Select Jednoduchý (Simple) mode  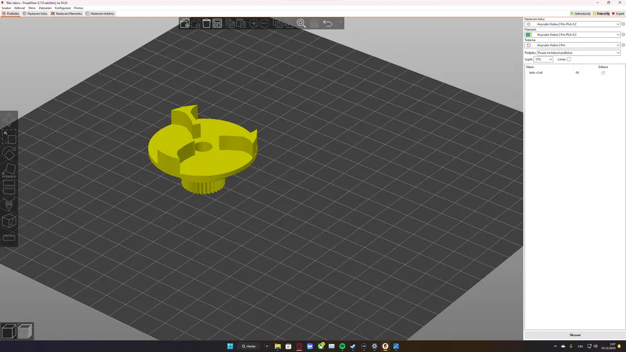click(x=580, y=14)
